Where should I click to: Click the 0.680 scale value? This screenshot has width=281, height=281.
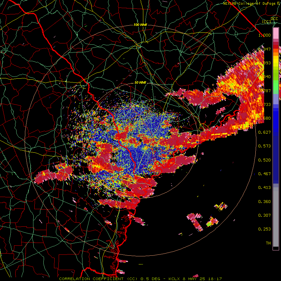(x=264, y=118)
